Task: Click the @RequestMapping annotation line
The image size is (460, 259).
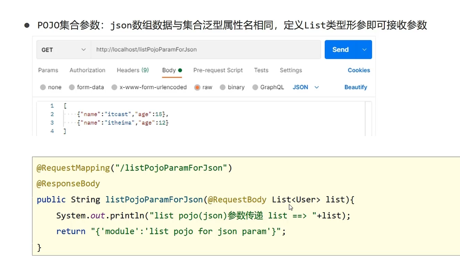Action: tap(134, 168)
